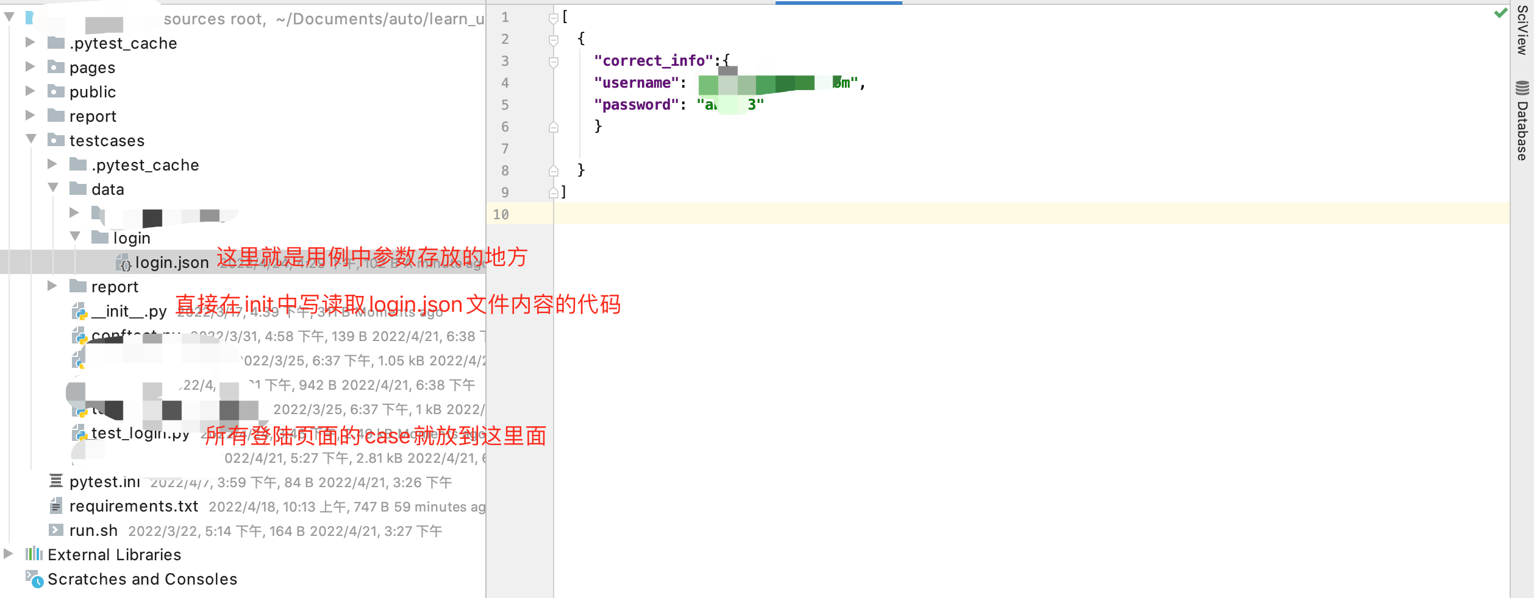Select run.sh in the project tree
The width and height of the screenshot is (1534, 598).
[93, 530]
